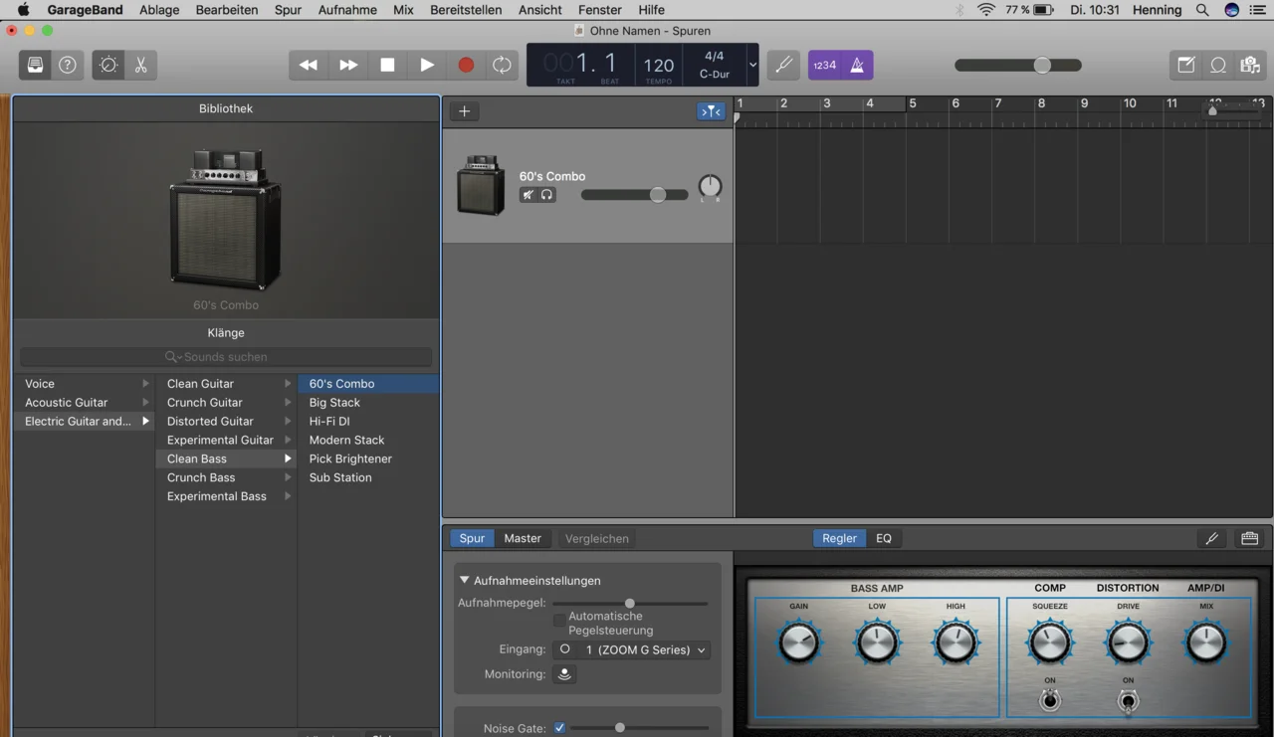
Task: Toggle the Distortion ON switch
Action: pos(1128,701)
